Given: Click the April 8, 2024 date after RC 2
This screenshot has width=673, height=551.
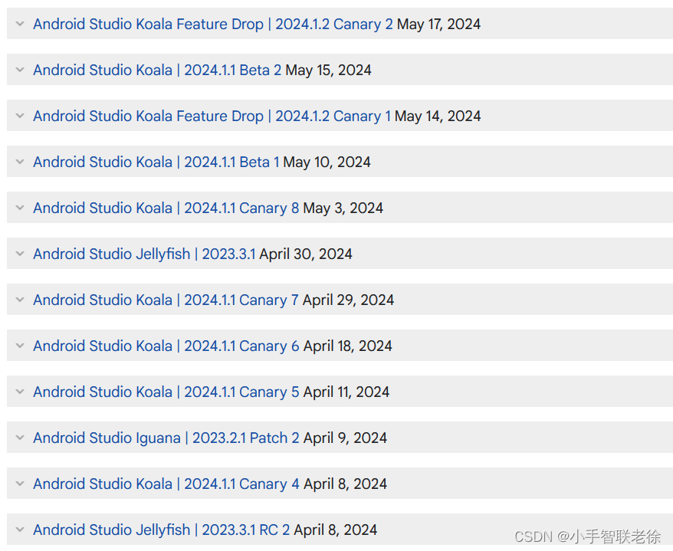Looking at the screenshot, I should 335,529.
